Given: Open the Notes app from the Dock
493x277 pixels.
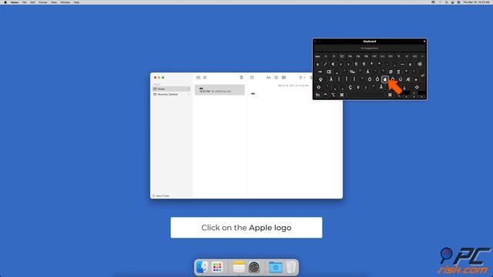Looking at the screenshot, I should tap(239, 267).
